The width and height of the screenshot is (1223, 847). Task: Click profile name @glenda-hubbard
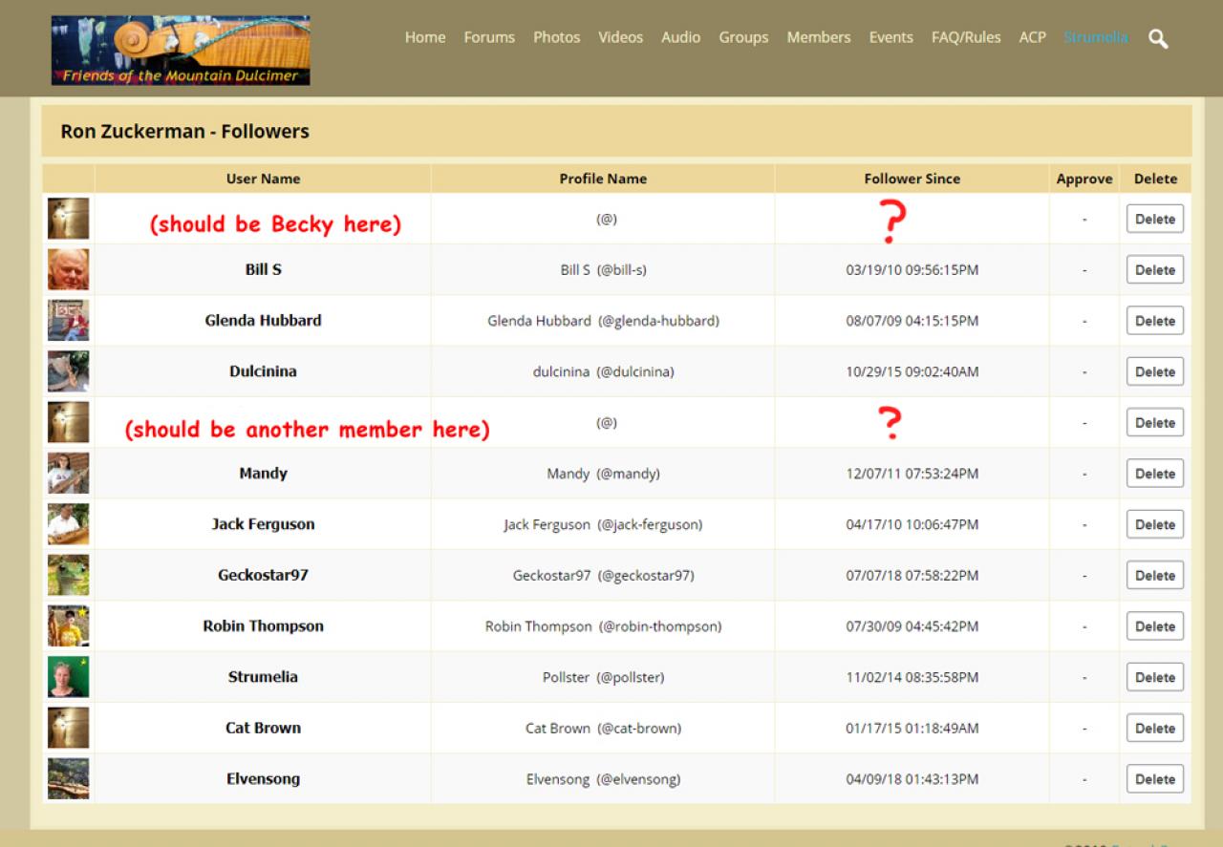click(658, 321)
